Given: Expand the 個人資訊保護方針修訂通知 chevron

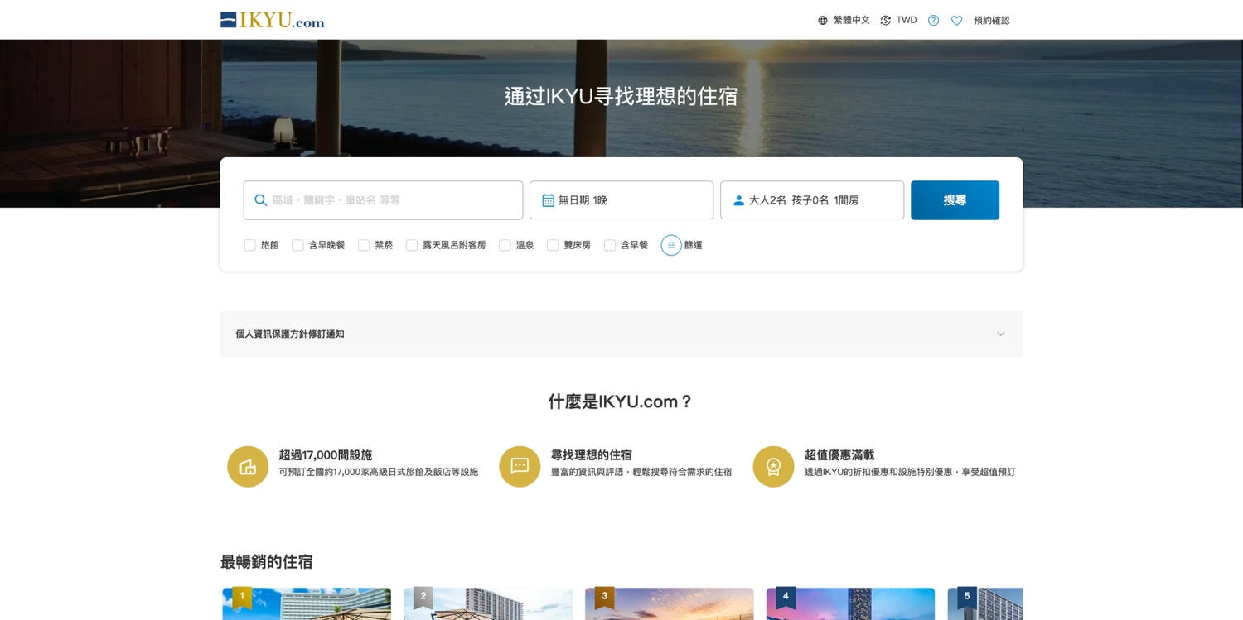Looking at the screenshot, I should point(1000,334).
